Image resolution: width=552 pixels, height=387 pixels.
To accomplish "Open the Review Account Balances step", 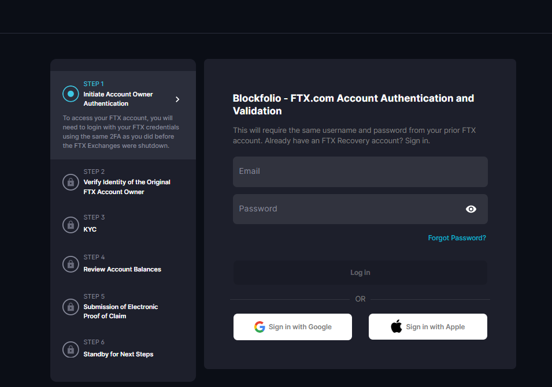I will 122,269.
